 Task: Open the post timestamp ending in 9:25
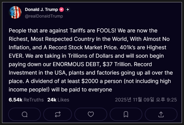[x=146, y=100]
